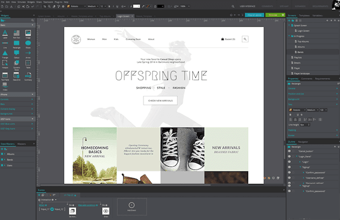
Task: Select the Rectangle widget
Action: (x=17, y=44)
